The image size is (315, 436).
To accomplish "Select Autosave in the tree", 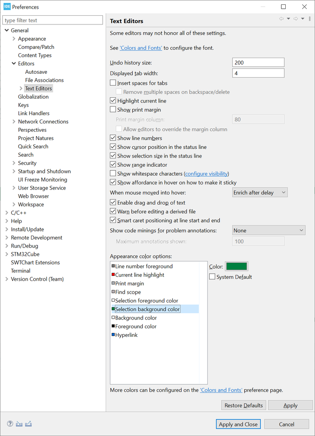I will coord(36,72).
